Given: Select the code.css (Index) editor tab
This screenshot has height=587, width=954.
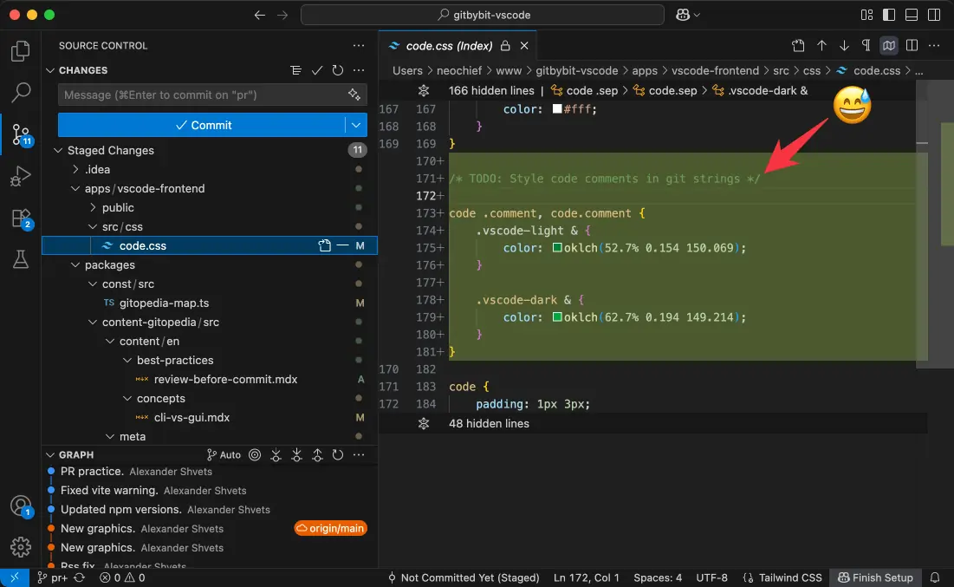Looking at the screenshot, I should (x=449, y=46).
